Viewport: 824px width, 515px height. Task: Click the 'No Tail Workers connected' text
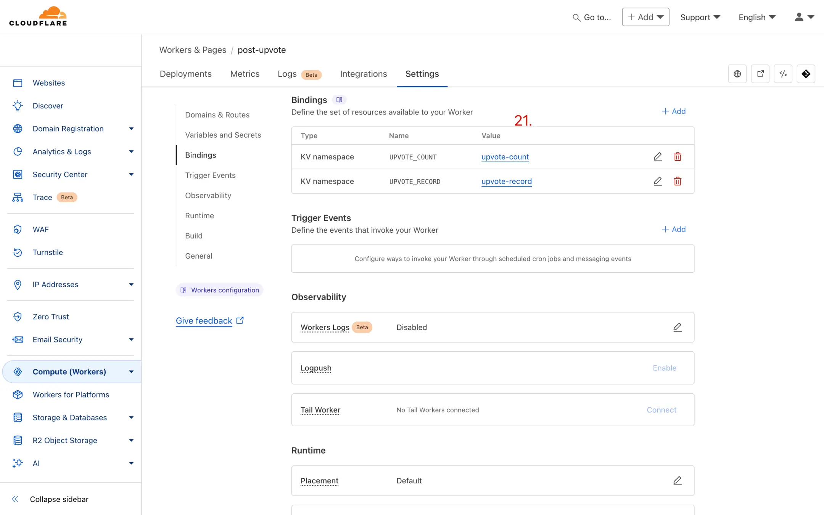(x=438, y=410)
